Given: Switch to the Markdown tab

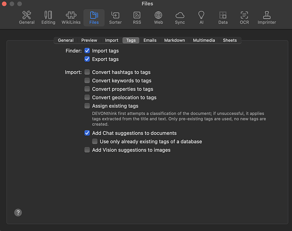Looking at the screenshot, I should 174,41.
